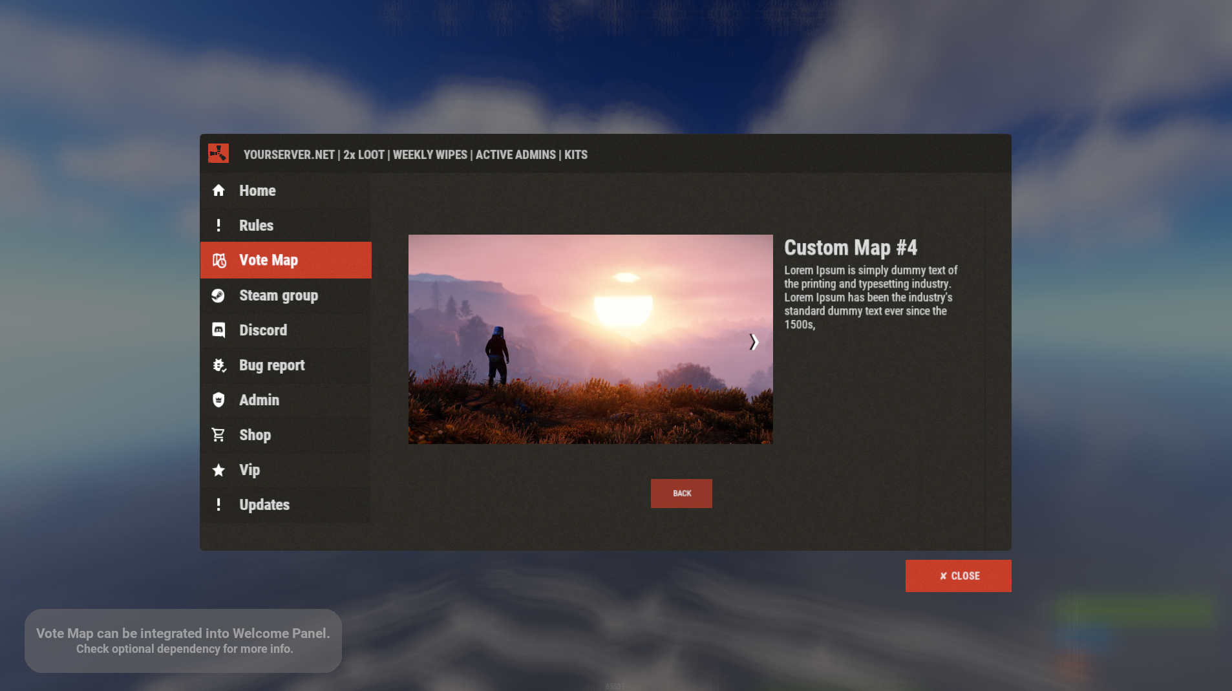
Task: Click the Custom Map #4 title
Action: pos(850,248)
